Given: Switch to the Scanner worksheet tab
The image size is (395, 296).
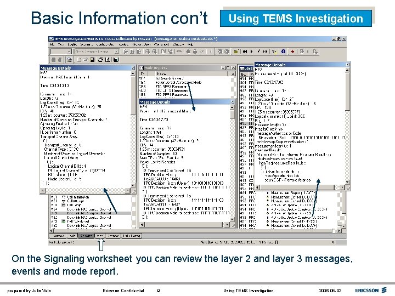Looking at the screenshot, I should [x=113, y=236].
